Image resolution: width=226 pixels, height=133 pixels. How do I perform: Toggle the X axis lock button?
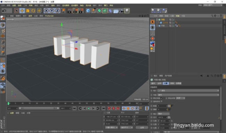click(46, 11)
